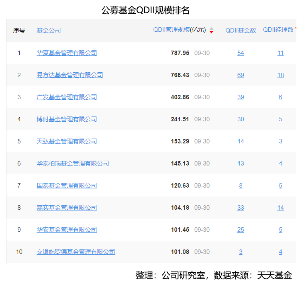Click 交银施罗德's fund count 3
The width and height of the screenshot is (302, 286).
tap(241, 252)
